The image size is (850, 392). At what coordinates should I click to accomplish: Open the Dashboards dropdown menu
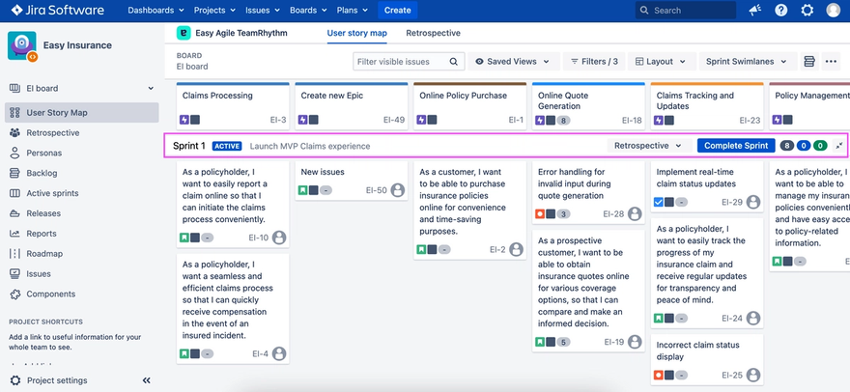(156, 11)
